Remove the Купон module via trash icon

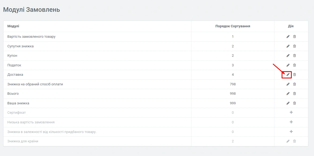pyautogui.click(x=294, y=56)
